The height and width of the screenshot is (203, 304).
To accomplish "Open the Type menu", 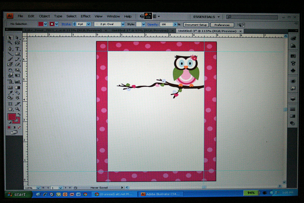I will pos(58,16).
